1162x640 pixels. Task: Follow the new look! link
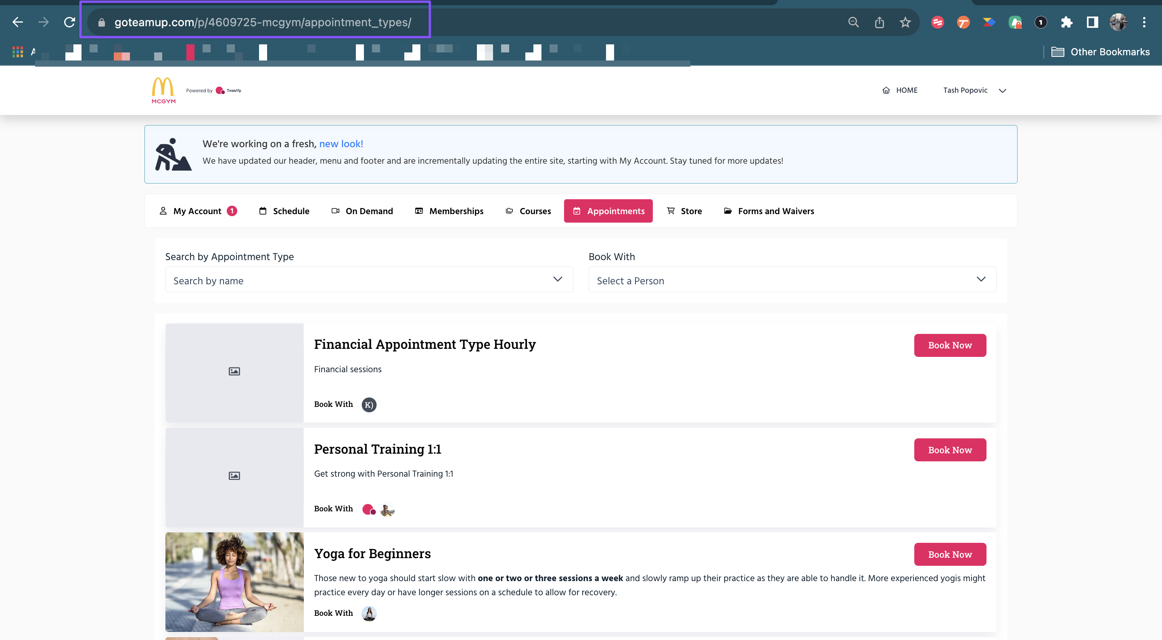[341, 144]
